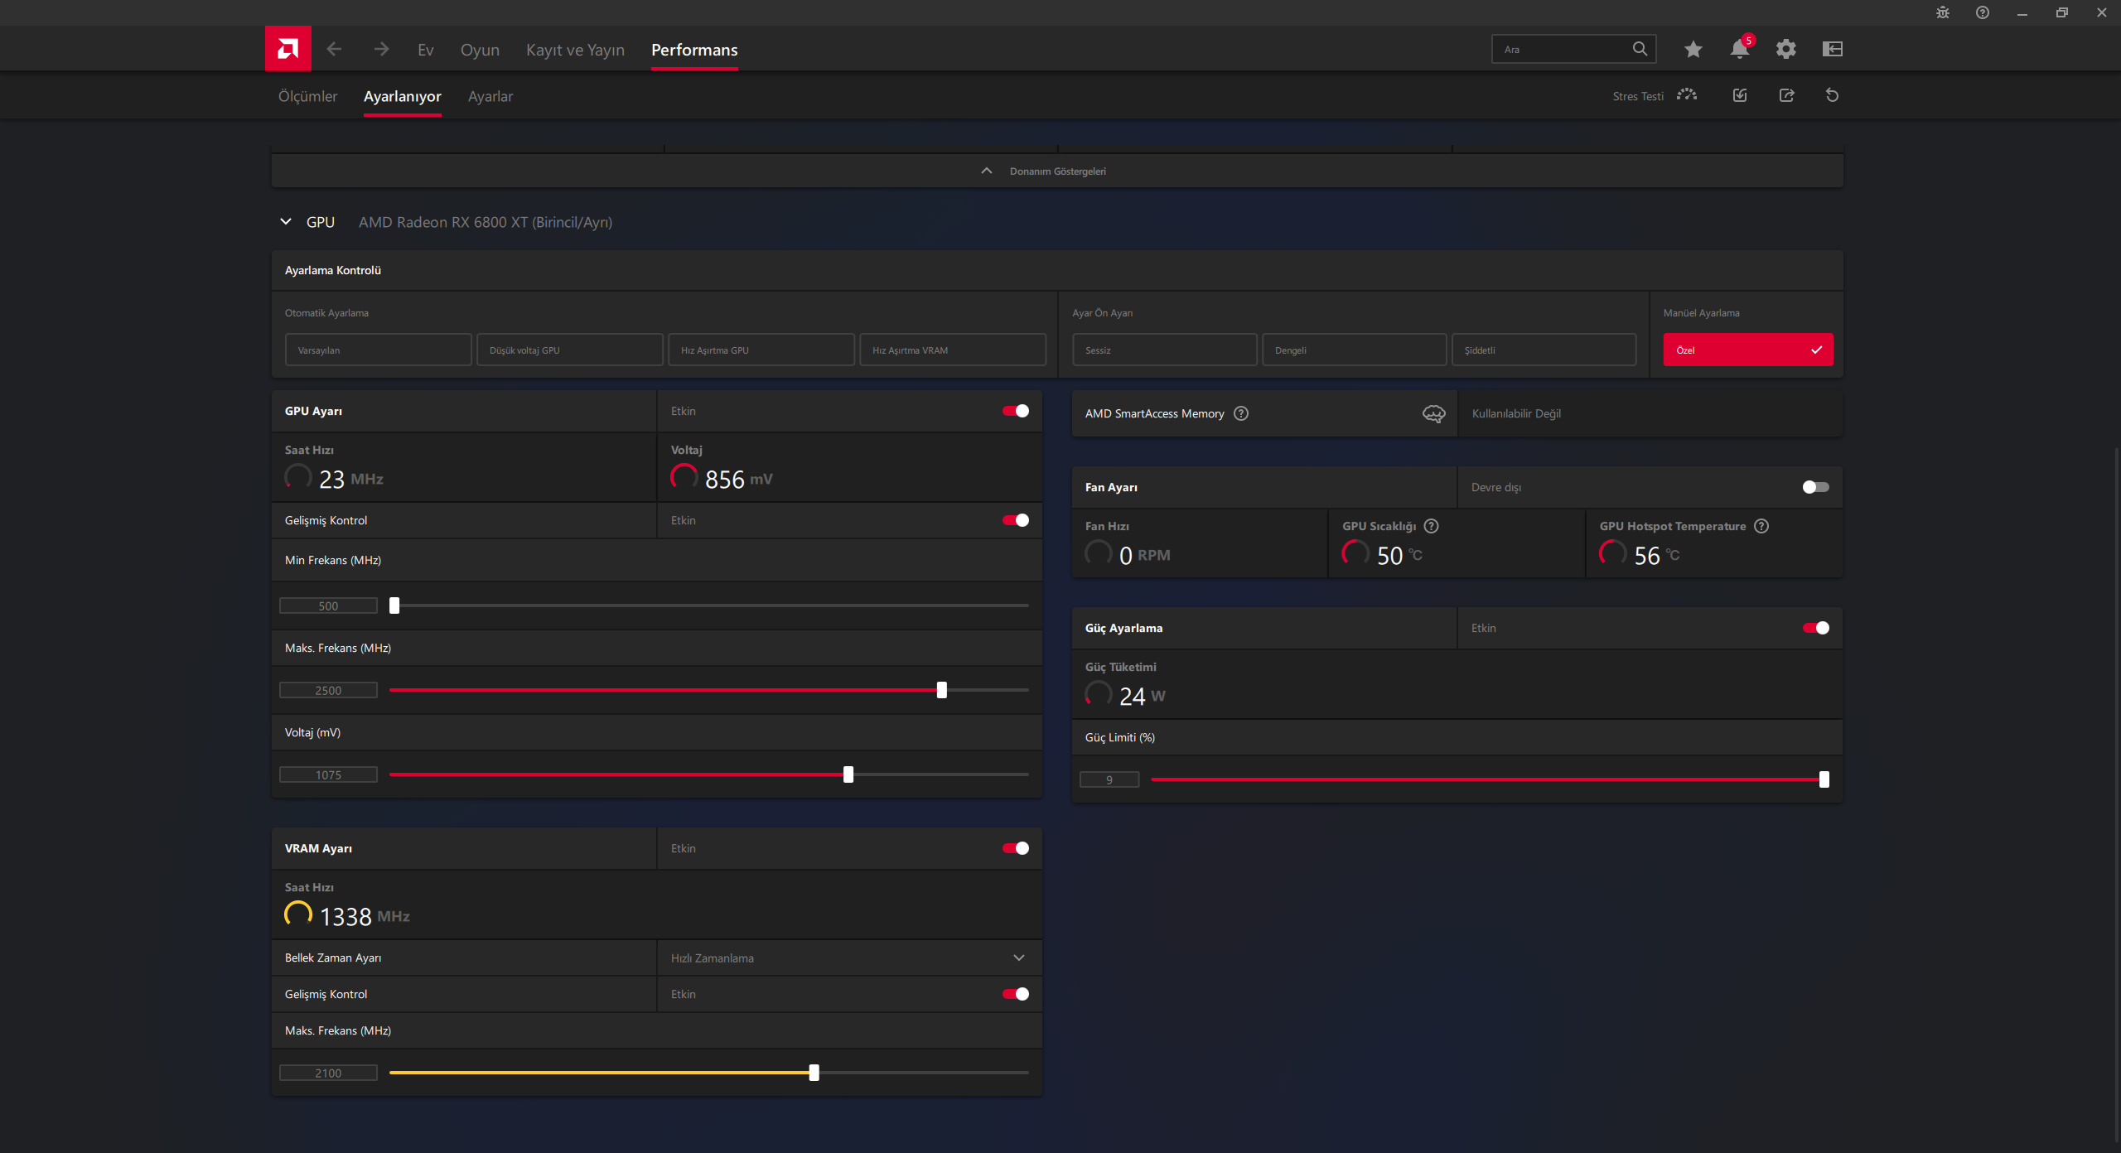Open settings gear icon
This screenshot has height=1153, width=2121.
pyautogui.click(x=1786, y=50)
